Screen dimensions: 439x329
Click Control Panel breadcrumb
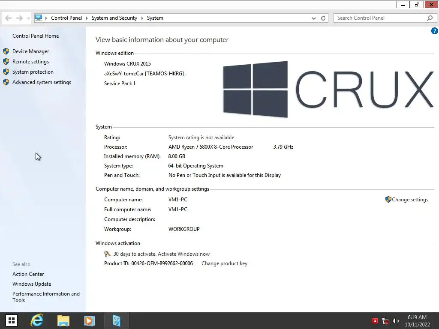pyautogui.click(x=66, y=18)
